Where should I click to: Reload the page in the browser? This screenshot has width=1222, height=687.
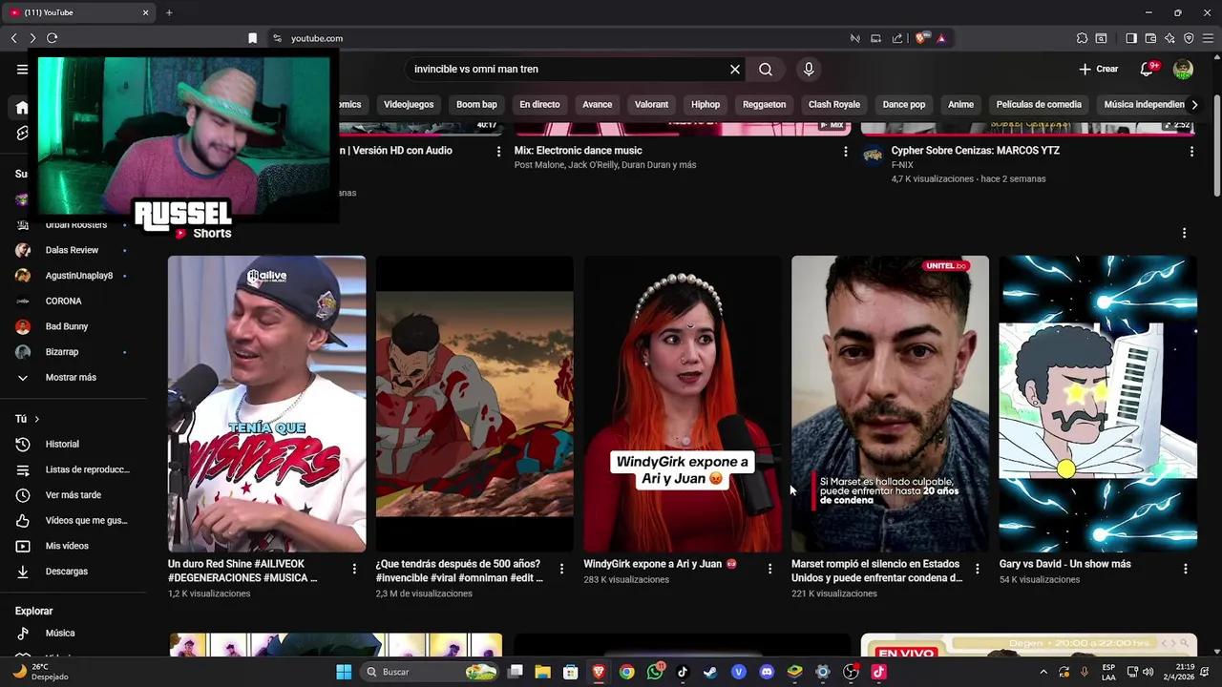[x=52, y=38]
